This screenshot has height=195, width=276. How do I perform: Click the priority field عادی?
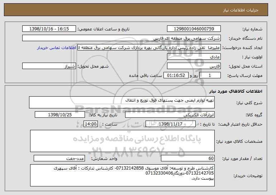[x=194, y=57]
